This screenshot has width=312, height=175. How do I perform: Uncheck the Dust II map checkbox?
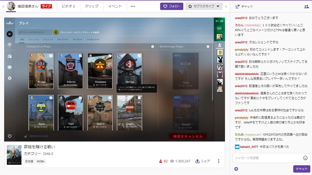110,98
